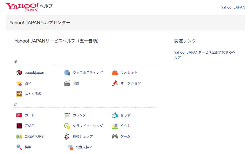Screen dimensions: 251x154
Task: Click the か section label
Action: pos(16,104)
